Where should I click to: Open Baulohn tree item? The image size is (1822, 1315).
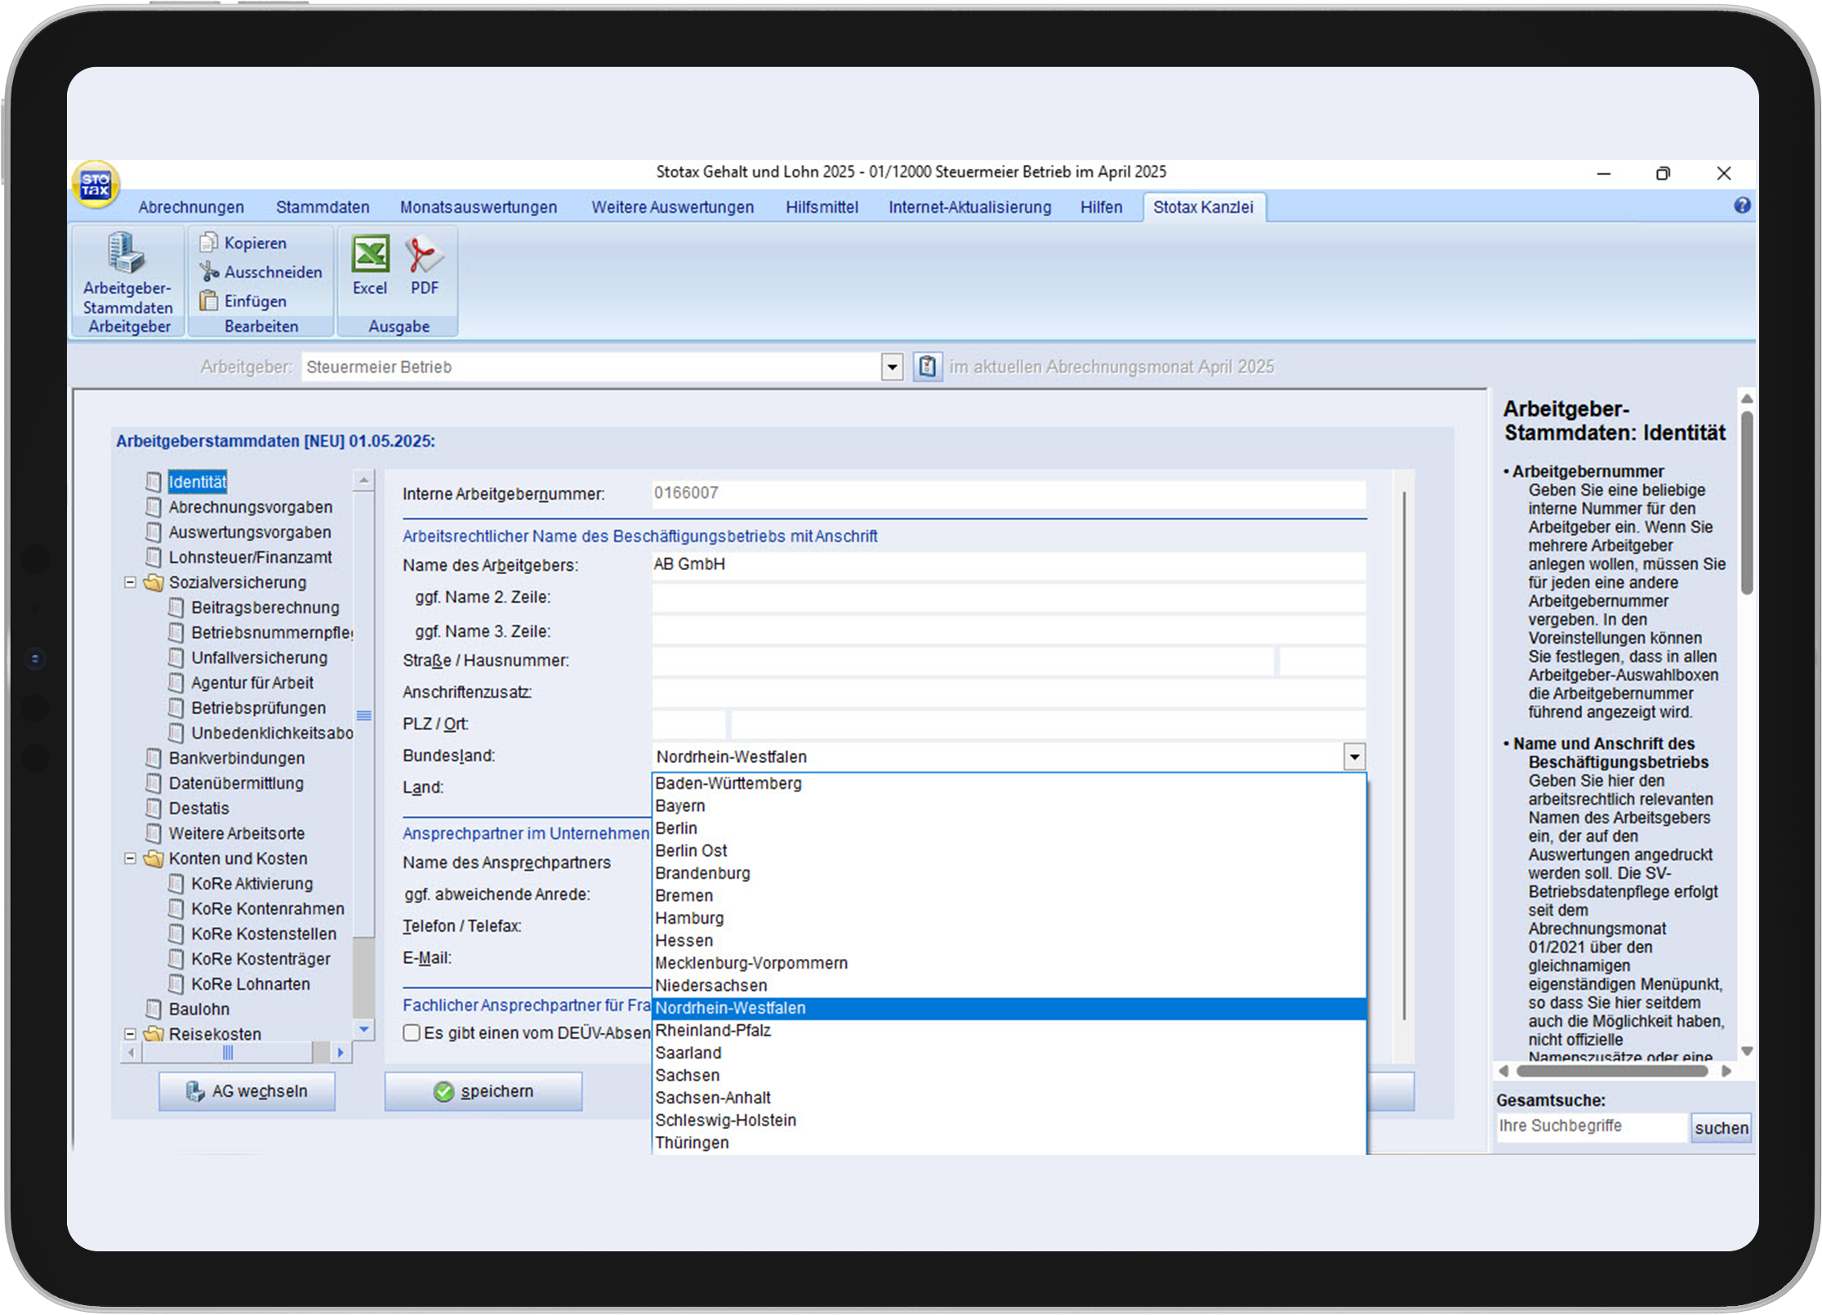point(198,1010)
